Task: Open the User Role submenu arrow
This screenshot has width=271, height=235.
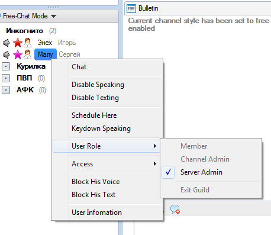Action: (x=155, y=146)
